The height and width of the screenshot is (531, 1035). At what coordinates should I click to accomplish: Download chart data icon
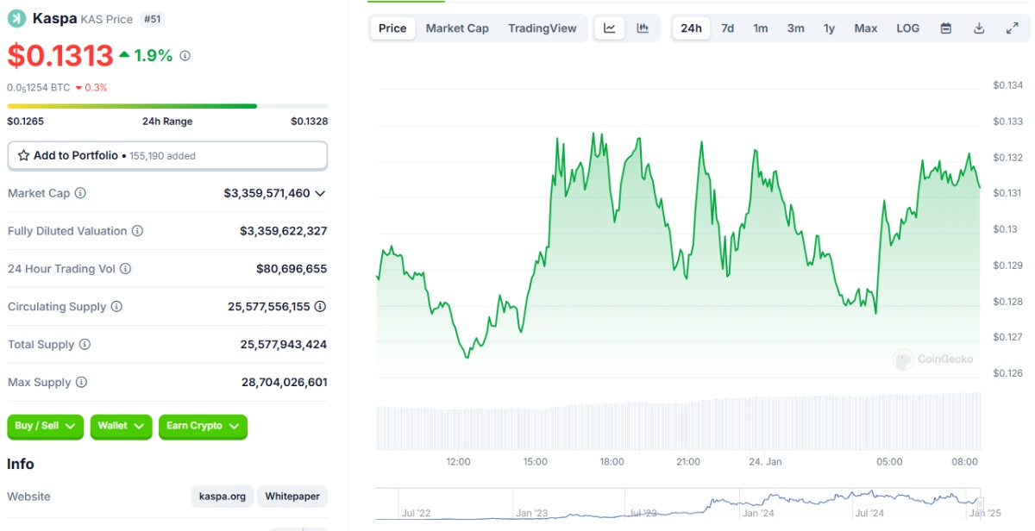point(979,28)
